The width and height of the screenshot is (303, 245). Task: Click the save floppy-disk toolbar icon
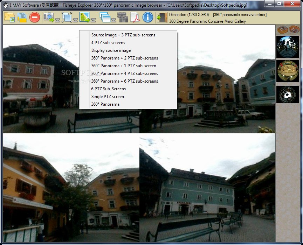point(22,17)
